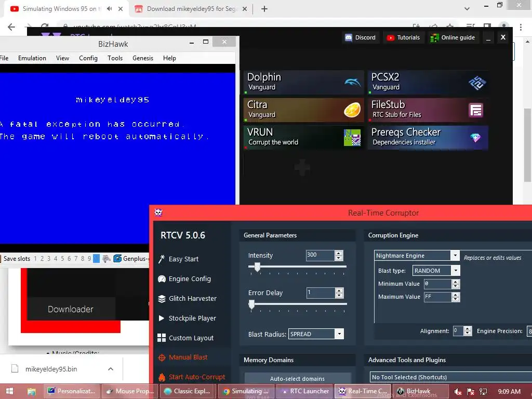Open Discord link in RTC Launcher
Viewport: 532px width, 399px height.
click(x=361, y=37)
